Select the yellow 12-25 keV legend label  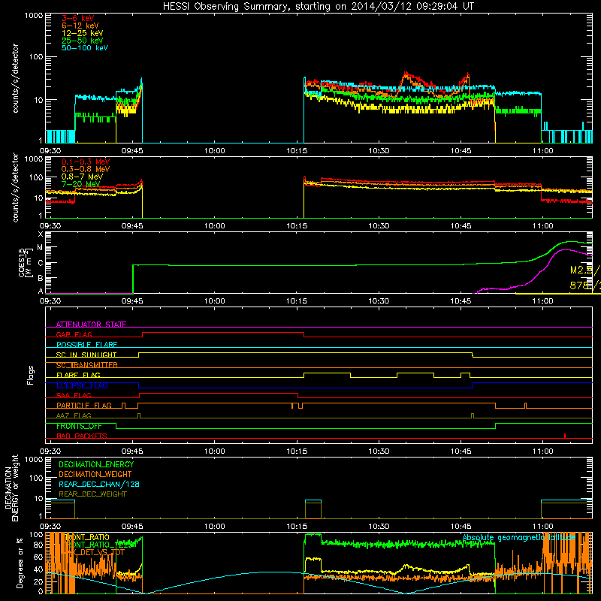point(82,33)
